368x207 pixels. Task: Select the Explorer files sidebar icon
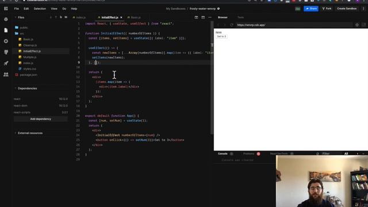[x=6, y=30]
